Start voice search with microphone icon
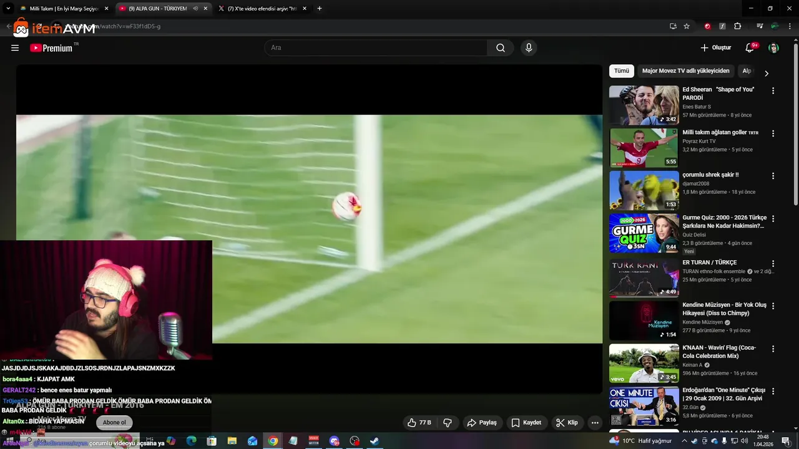The height and width of the screenshot is (449, 799). [x=529, y=48]
